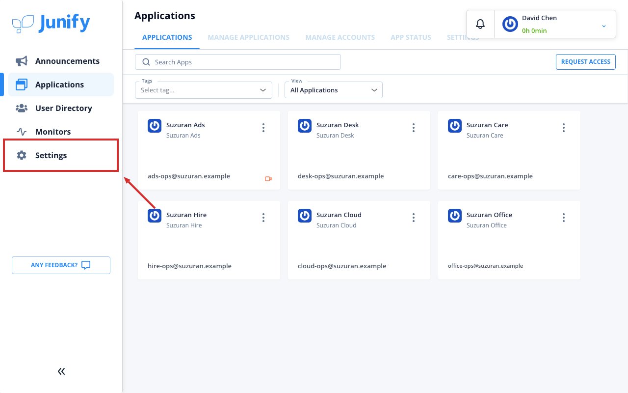Open User Directory people icon

coord(22,108)
